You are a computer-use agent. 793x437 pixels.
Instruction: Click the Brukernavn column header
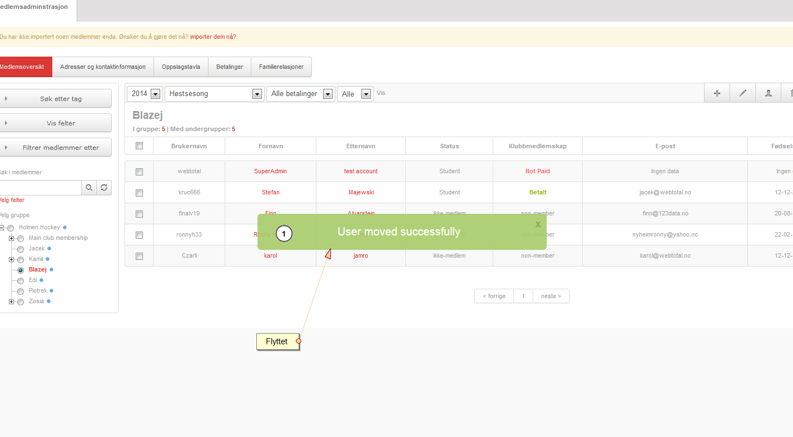(x=189, y=146)
